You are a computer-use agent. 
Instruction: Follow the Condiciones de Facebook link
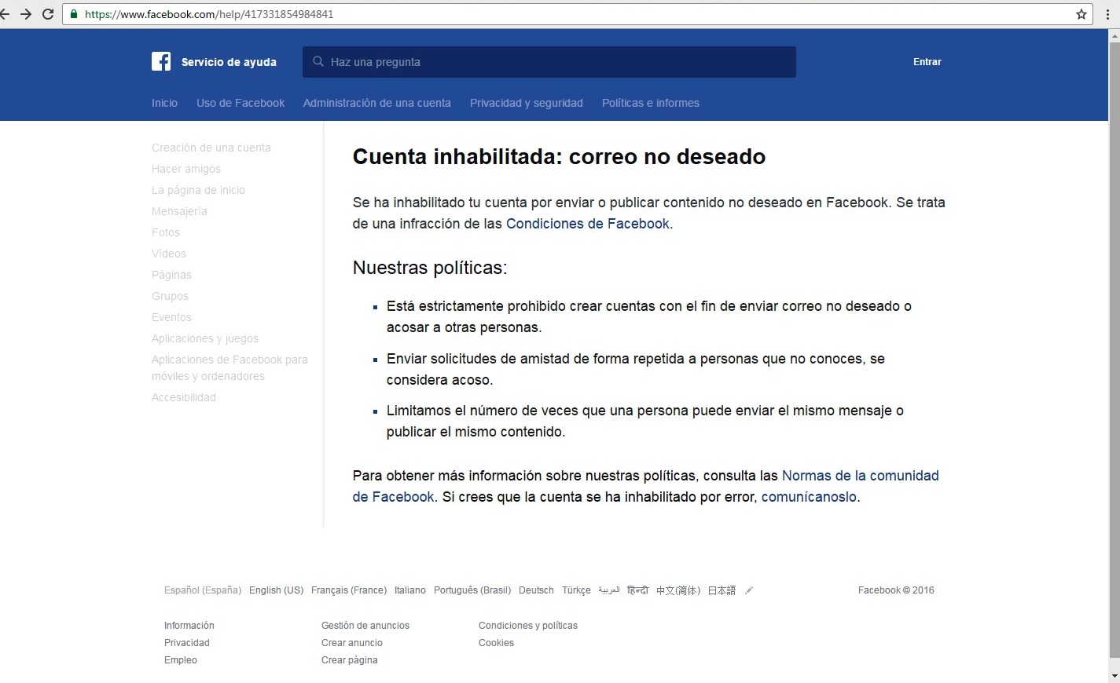[588, 224]
